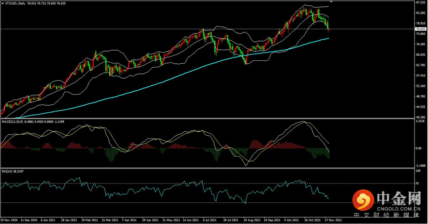The width and height of the screenshot is (428, 224).
Task: Click the RSI 100 scale value
Action: [418, 171]
